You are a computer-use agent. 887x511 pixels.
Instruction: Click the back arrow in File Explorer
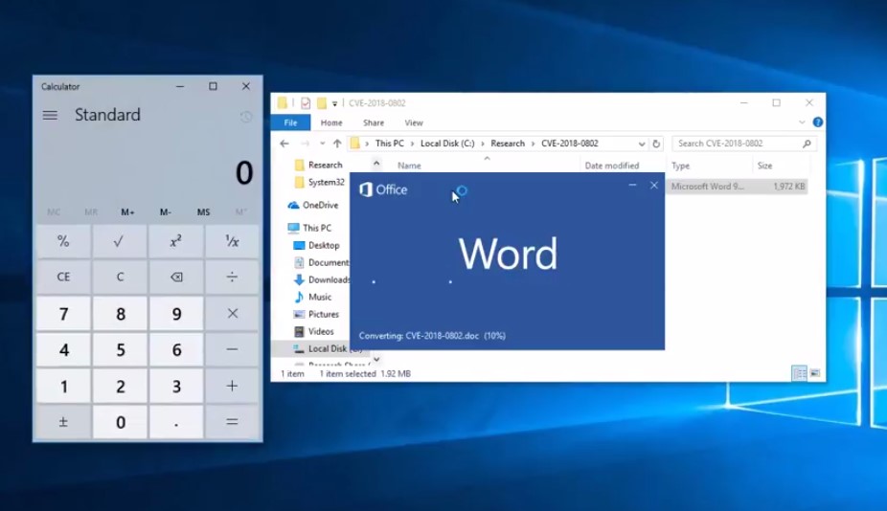click(x=284, y=144)
